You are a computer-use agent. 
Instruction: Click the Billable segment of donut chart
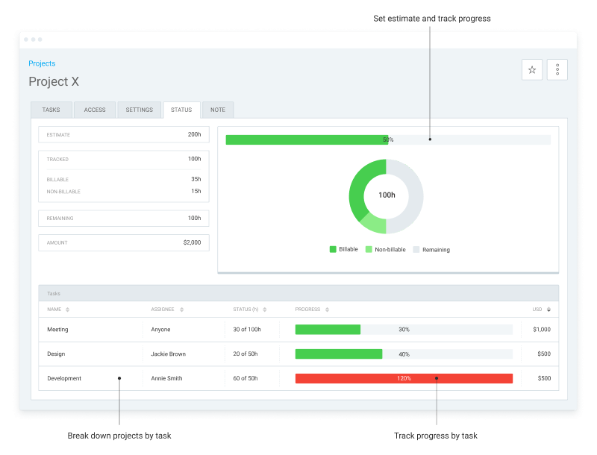click(x=358, y=186)
